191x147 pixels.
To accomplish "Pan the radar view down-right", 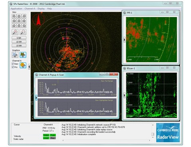I will [24, 25].
